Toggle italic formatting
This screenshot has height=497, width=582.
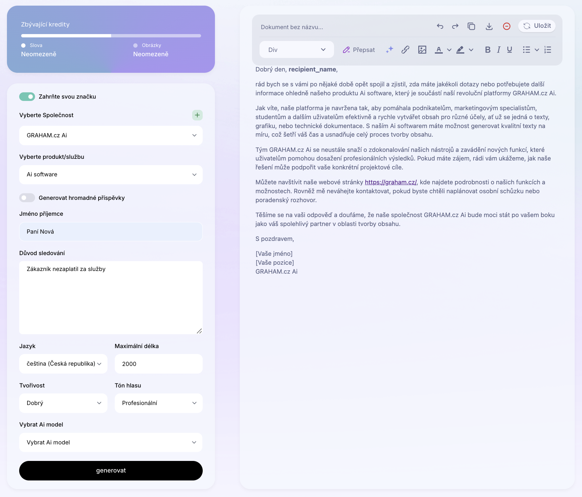click(498, 50)
